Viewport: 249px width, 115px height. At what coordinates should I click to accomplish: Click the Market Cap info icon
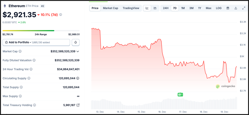click(20, 51)
